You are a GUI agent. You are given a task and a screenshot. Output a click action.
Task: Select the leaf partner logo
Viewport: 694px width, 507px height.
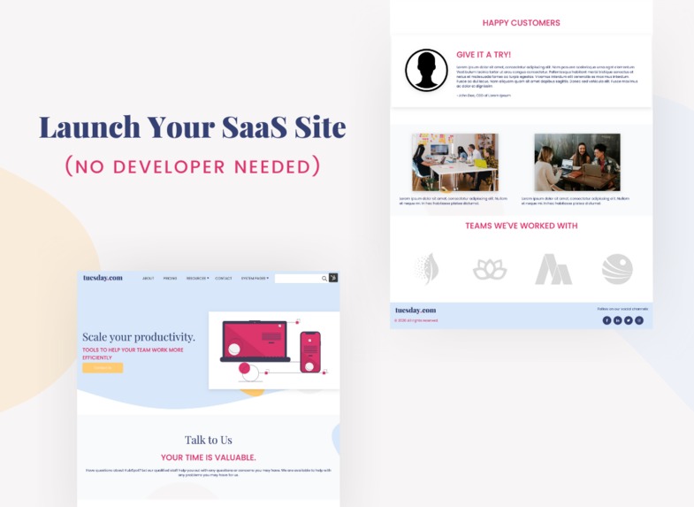point(427,269)
